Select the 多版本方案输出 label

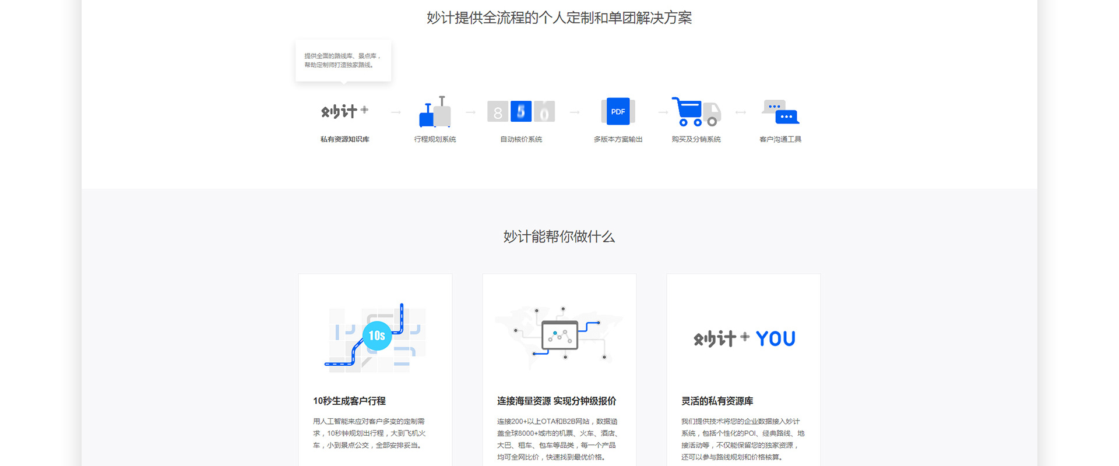point(618,139)
